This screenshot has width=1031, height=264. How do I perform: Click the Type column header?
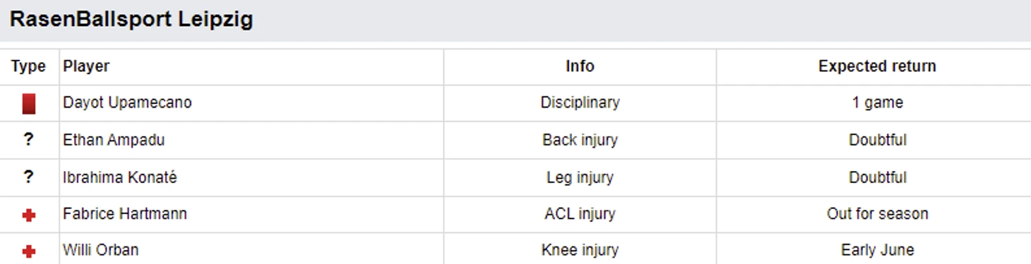(28, 66)
